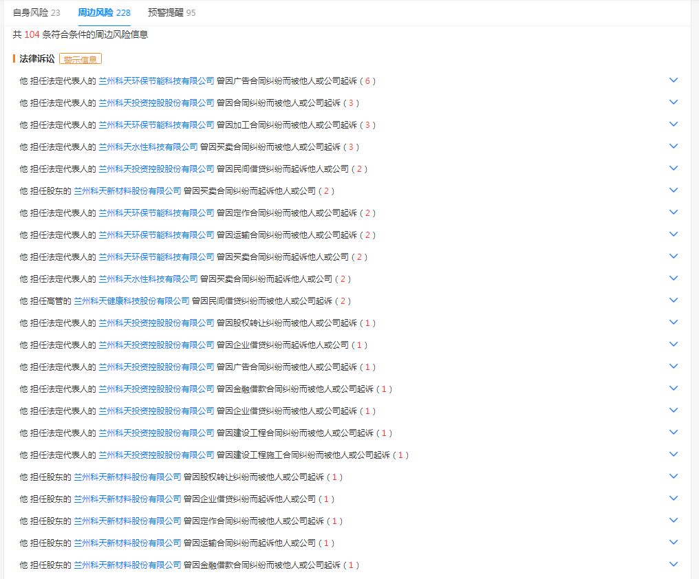The height and width of the screenshot is (579, 699).
Task: Open 兰州科天新材料 link in 运输合同纠纷 row
Action: 127,543
